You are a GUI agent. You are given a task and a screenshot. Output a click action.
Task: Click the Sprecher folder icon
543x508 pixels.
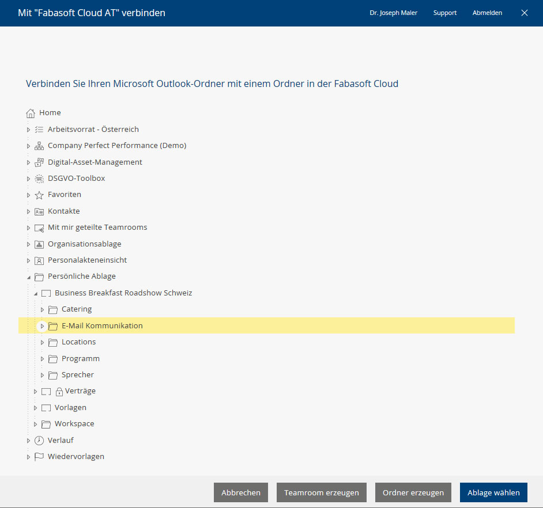[53, 375]
